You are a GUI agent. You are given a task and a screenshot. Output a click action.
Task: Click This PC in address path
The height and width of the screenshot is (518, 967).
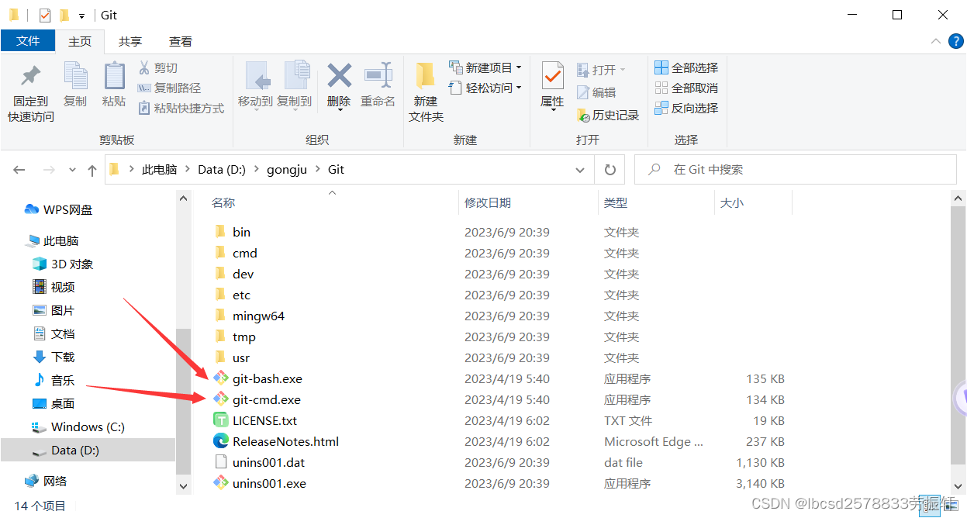159,170
